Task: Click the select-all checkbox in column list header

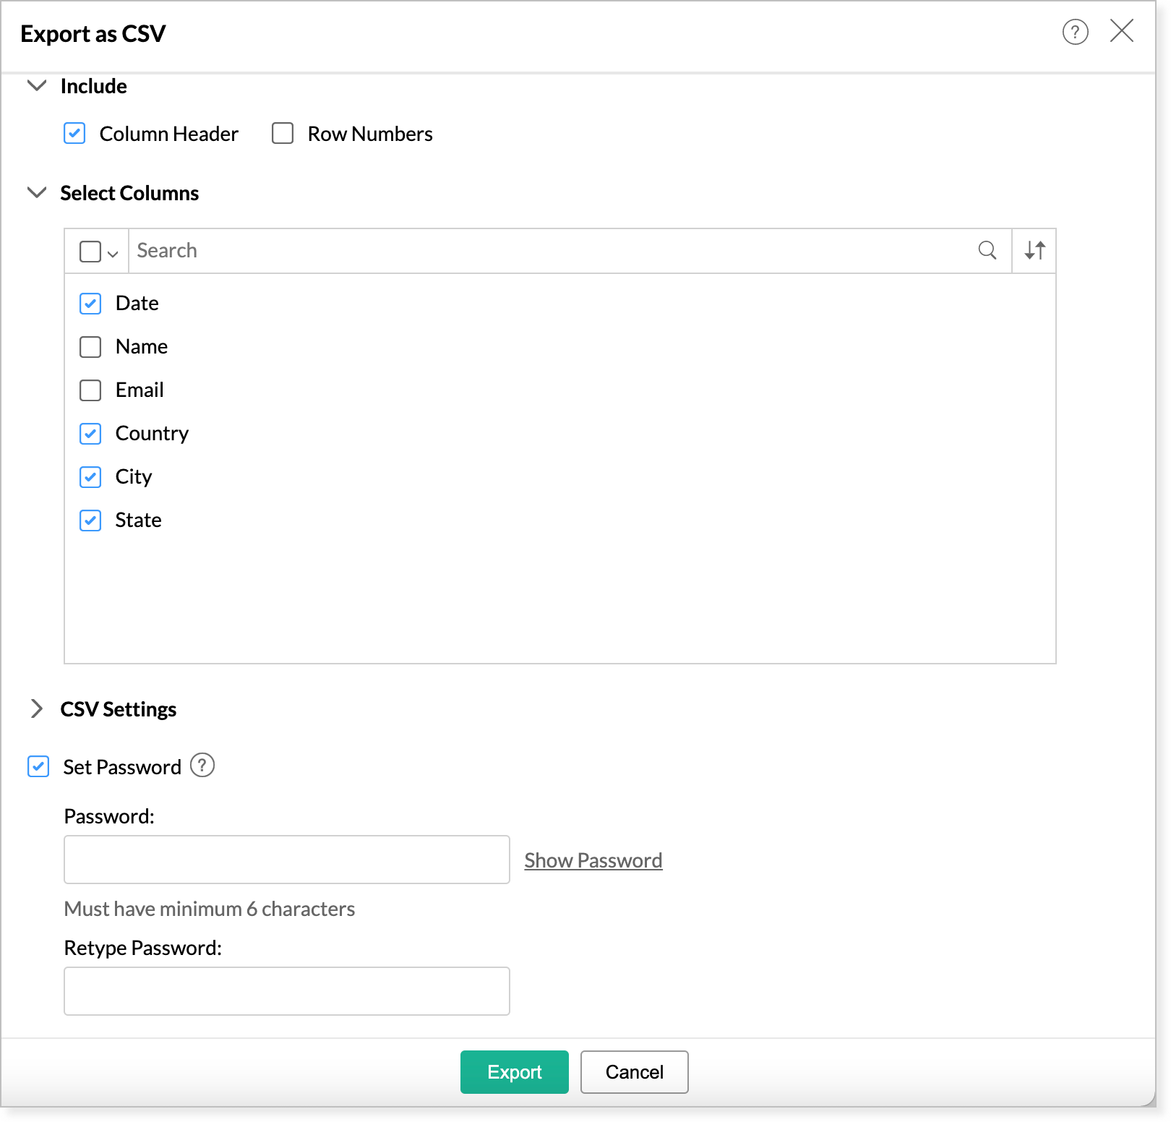Action: click(90, 251)
